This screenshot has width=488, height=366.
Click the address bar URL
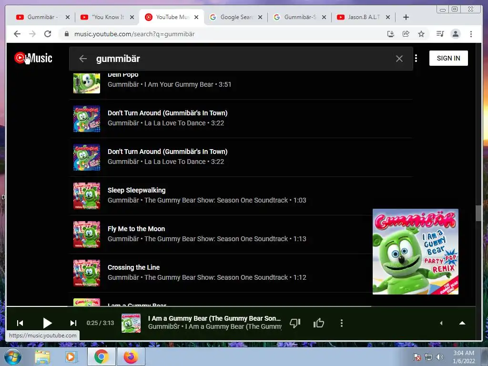[x=134, y=34]
